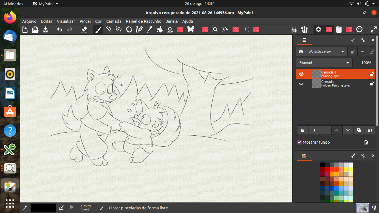This screenshot has height=213, width=379.
Task: Select the ellipse shape tool
Action: pyautogui.click(x=129, y=29)
